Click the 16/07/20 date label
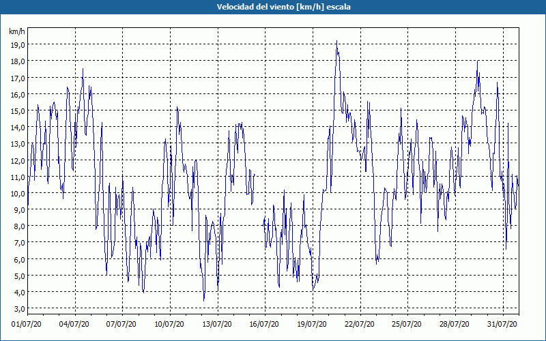 pyautogui.click(x=264, y=325)
